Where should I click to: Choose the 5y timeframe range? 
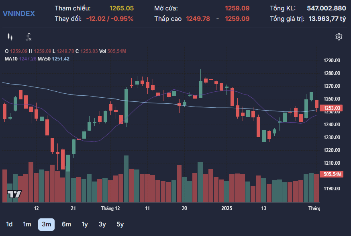(x=120, y=224)
